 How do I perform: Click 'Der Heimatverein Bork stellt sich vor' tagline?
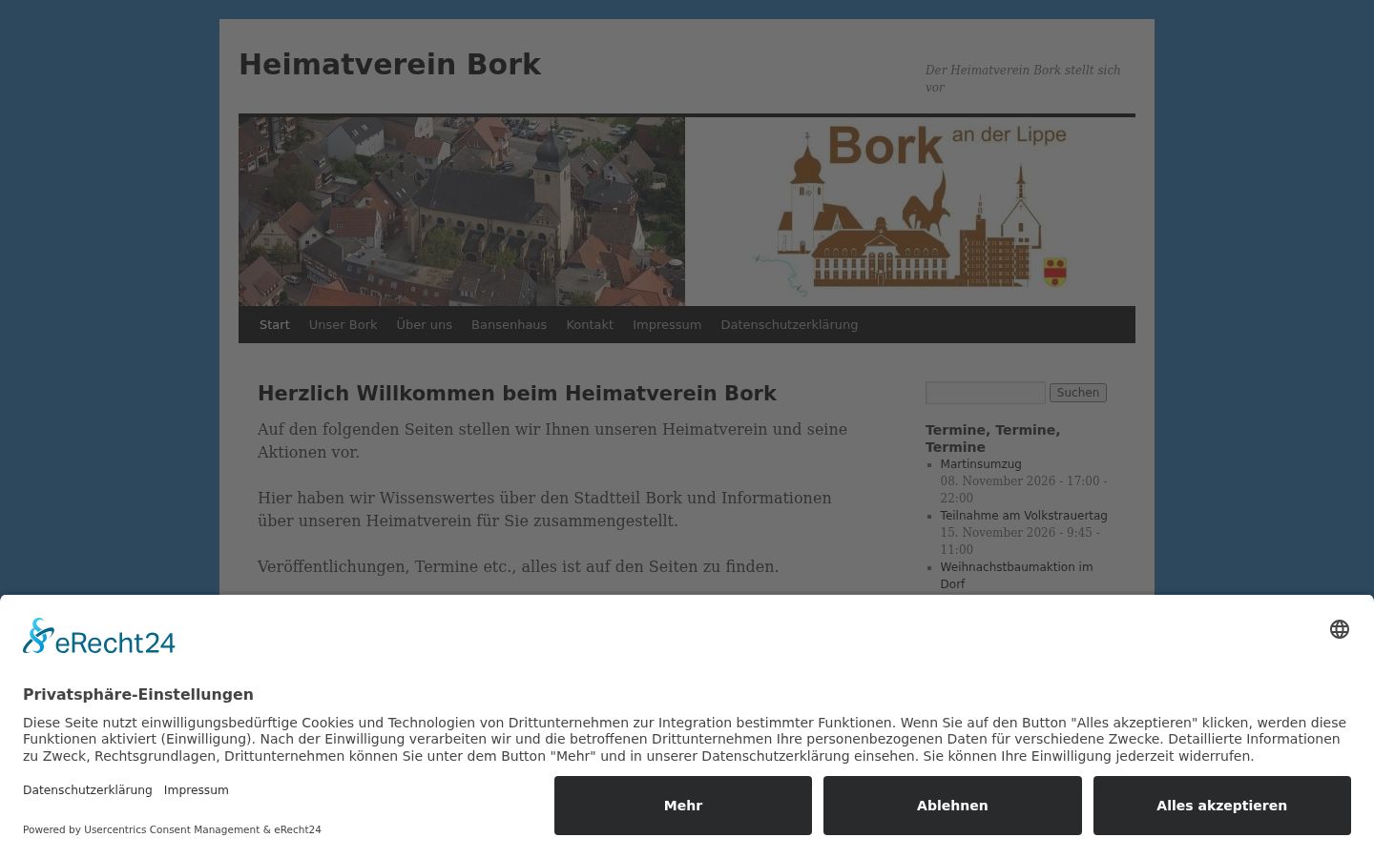pos(1023,78)
